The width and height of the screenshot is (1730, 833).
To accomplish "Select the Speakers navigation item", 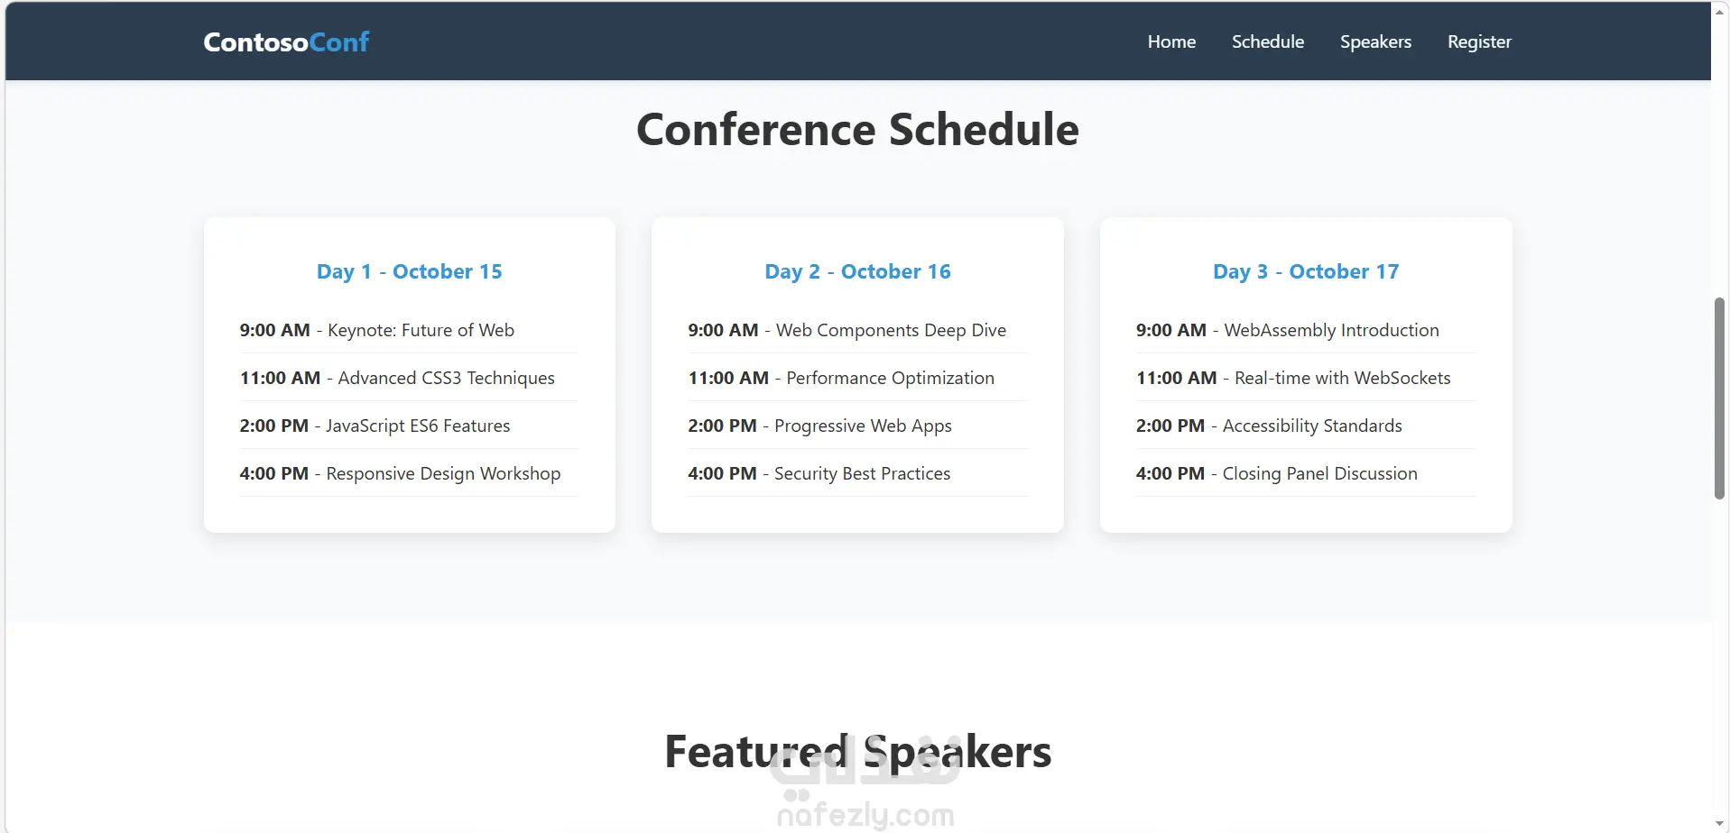I will [1375, 41].
